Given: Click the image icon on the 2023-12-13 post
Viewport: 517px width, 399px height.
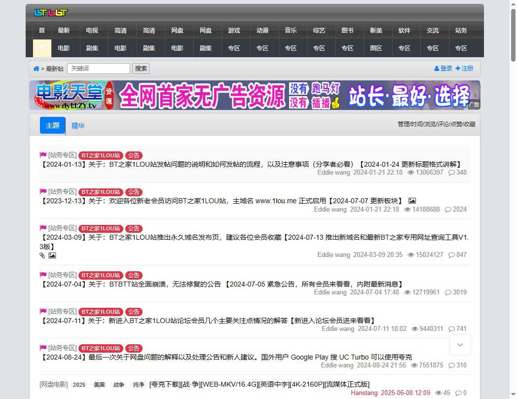Looking at the screenshot, I should pyautogui.click(x=412, y=200).
